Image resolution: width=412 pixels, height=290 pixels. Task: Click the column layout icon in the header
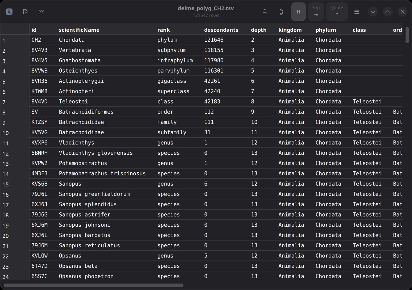(x=42, y=12)
